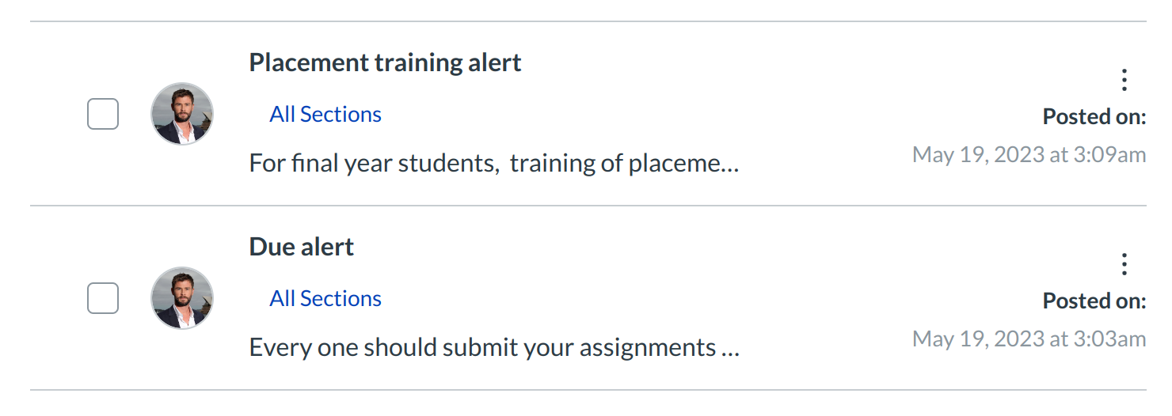
Task: Open the Due alert announcement title
Action: pos(301,247)
